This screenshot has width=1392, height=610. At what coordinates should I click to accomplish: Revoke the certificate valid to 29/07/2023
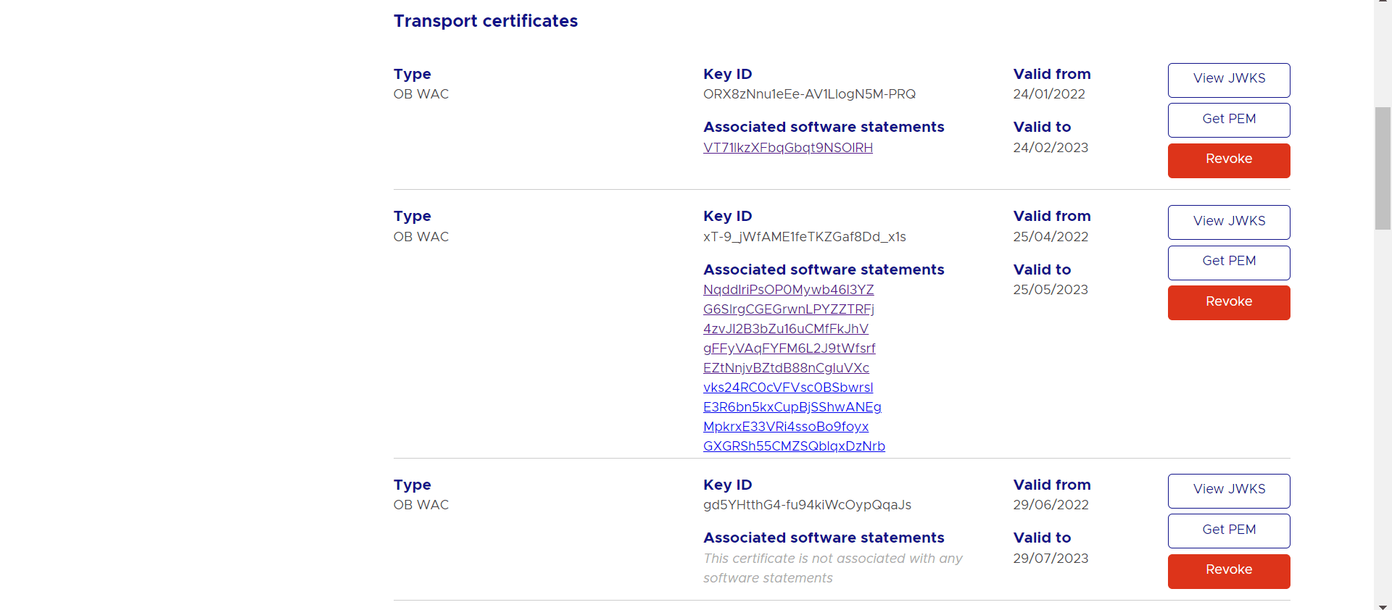[1229, 571]
